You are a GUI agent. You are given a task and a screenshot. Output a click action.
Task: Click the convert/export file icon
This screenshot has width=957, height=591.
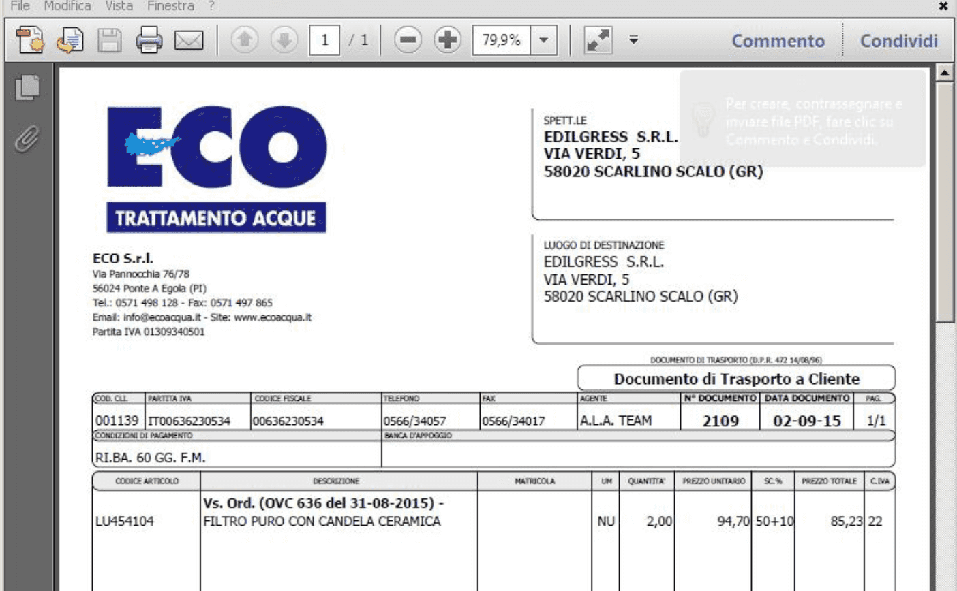(70, 40)
